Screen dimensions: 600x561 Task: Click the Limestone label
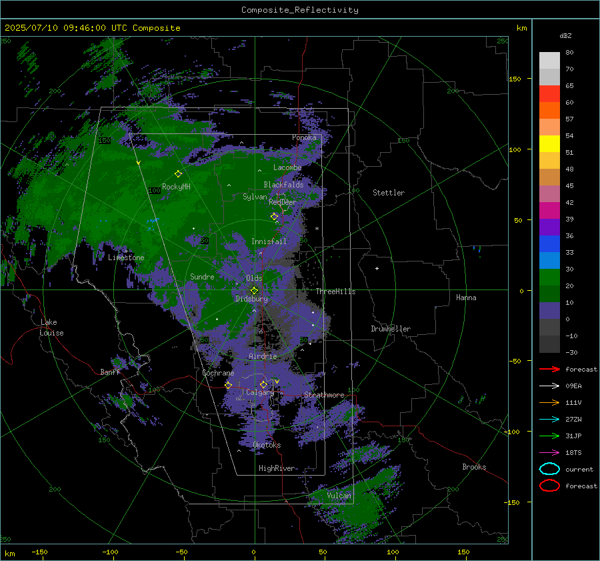(126, 257)
